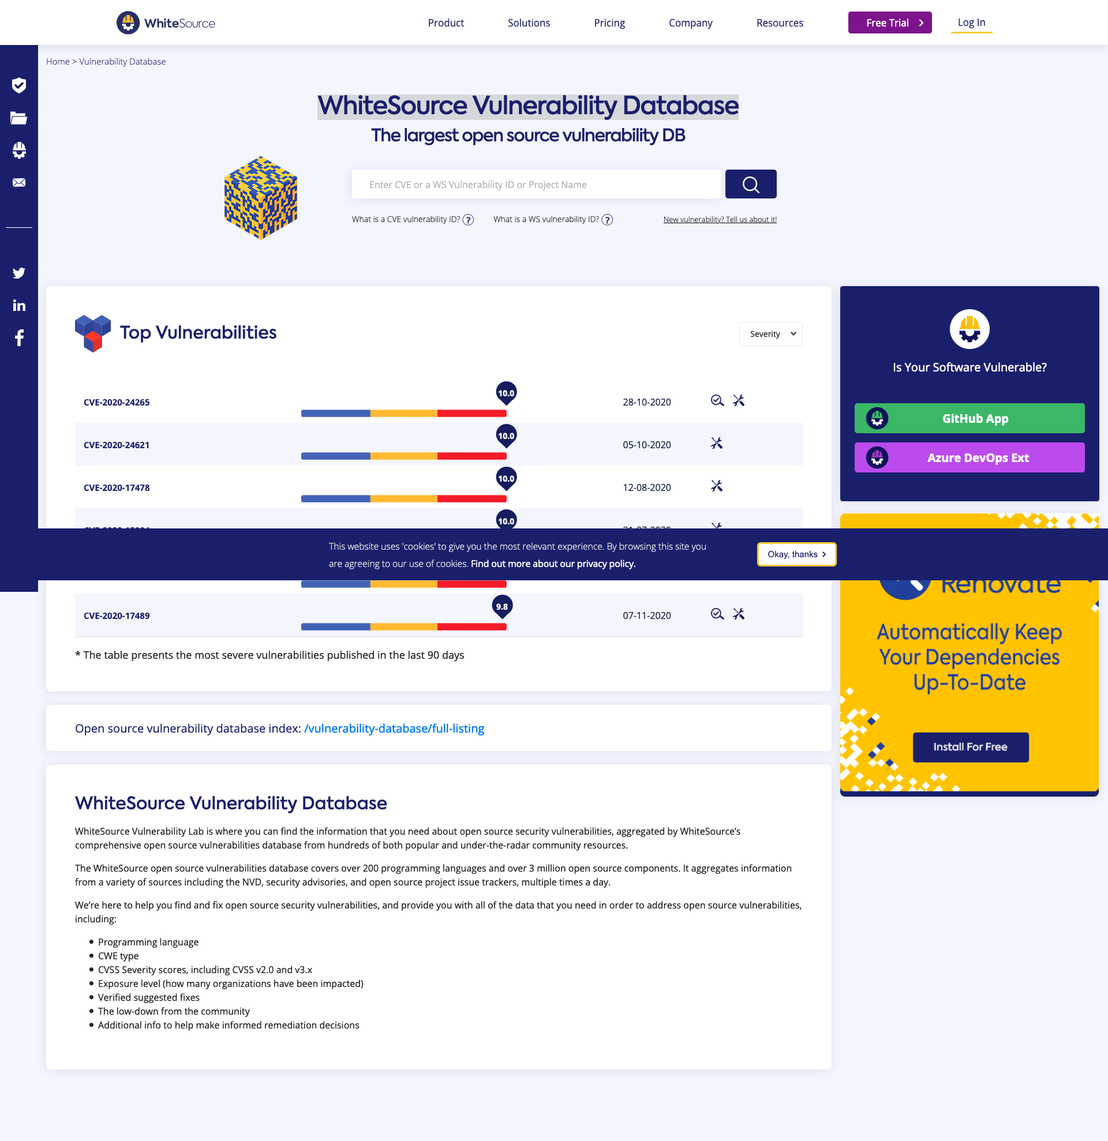Image resolution: width=1108 pixels, height=1141 pixels.
Task: Click the Facebook icon in sidebar
Action: coord(18,338)
